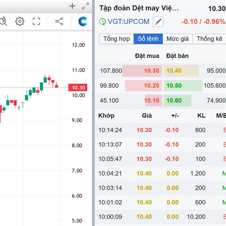The height and width of the screenshot is (226, 226).
Task: Click the 10.30 price label on chart axis
Action: tap(78, 87)
